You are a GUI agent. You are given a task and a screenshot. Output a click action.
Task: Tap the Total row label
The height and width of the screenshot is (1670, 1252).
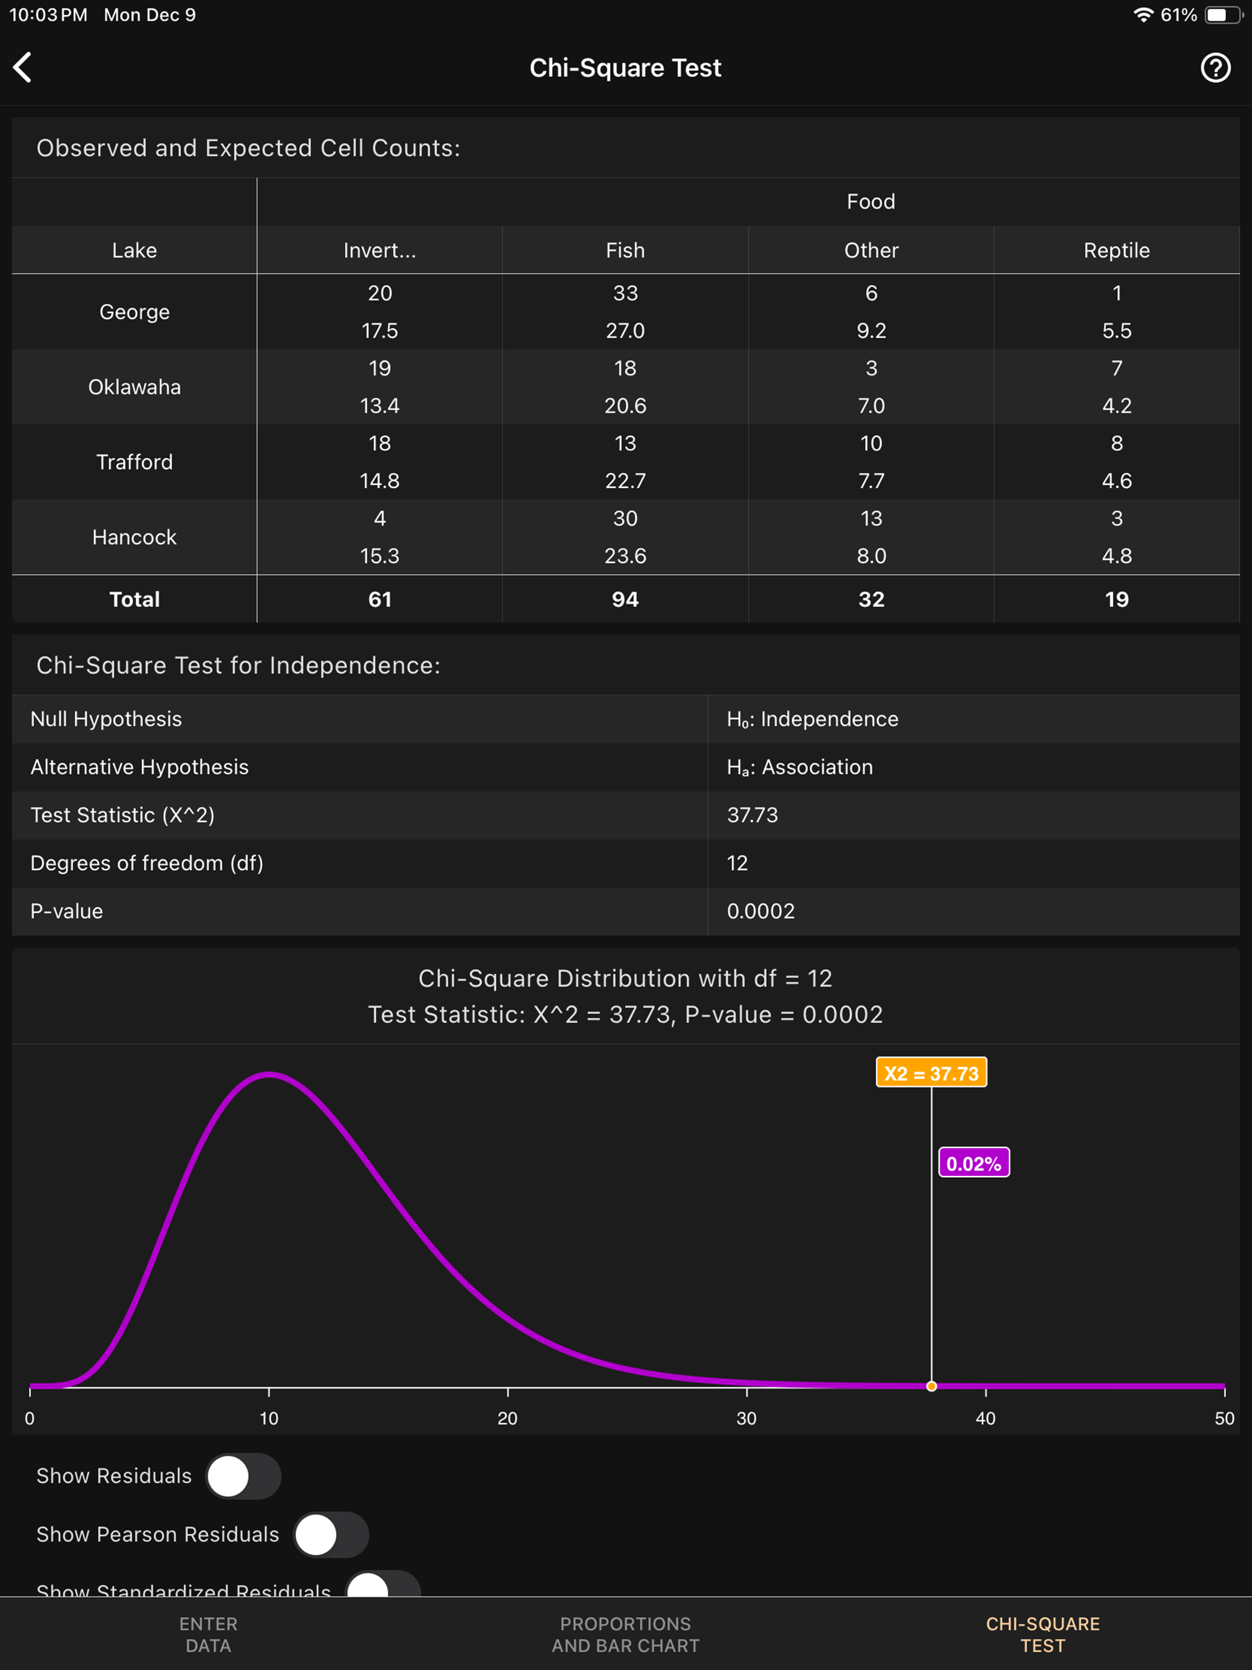(x=134, y=600)
